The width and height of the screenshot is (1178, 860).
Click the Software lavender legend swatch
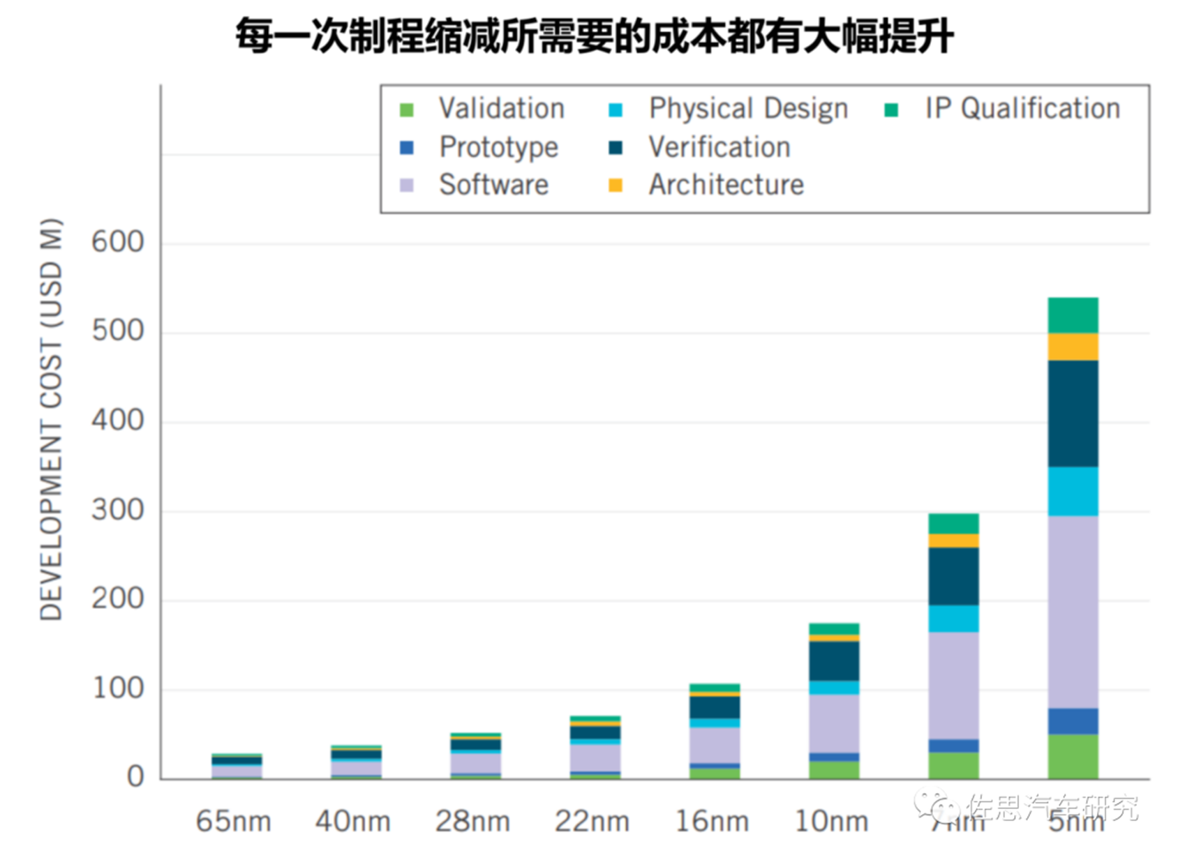pos(407,186)
